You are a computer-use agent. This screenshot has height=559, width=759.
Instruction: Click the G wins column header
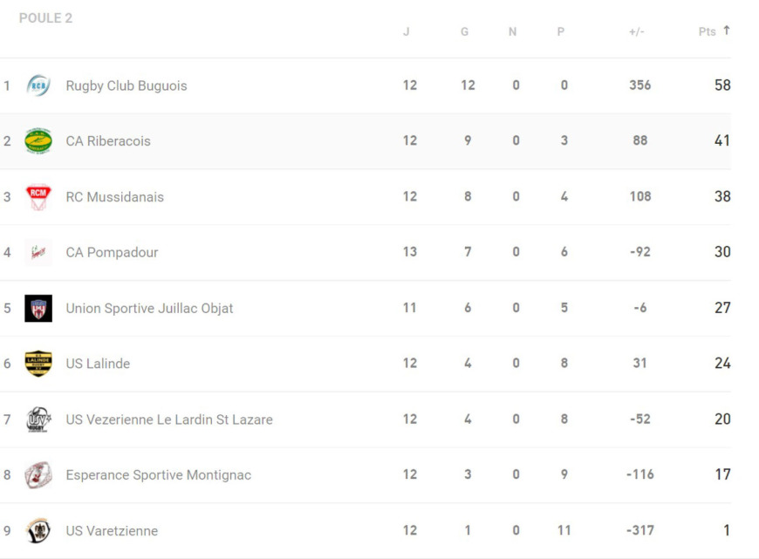click(x=465, y=32)
